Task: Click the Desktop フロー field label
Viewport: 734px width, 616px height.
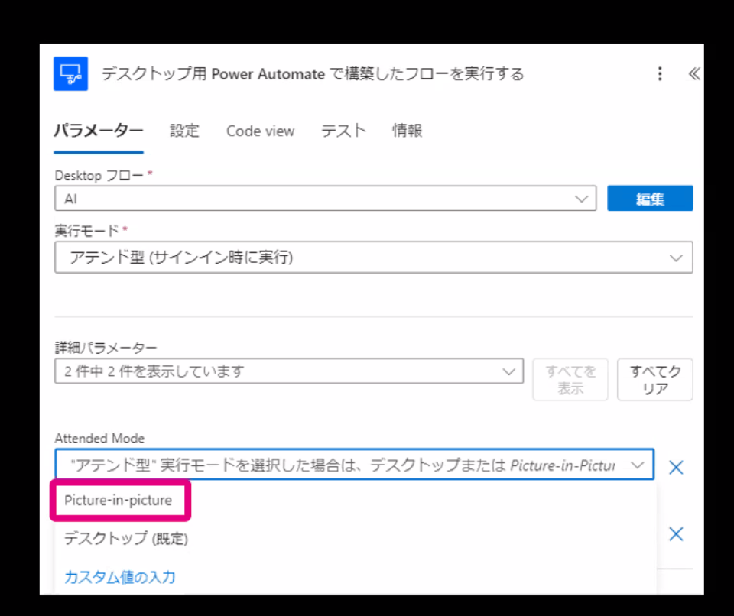Action: [99, 176]
